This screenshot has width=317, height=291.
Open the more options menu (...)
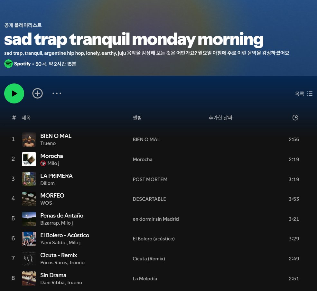coord(57,93)
